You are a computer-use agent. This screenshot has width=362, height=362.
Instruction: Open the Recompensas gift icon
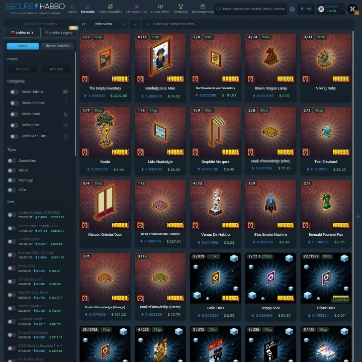pos(203,7)
